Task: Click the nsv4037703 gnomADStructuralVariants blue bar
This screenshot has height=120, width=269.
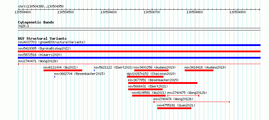Action: pyautogui.click(x=139, y=45)
